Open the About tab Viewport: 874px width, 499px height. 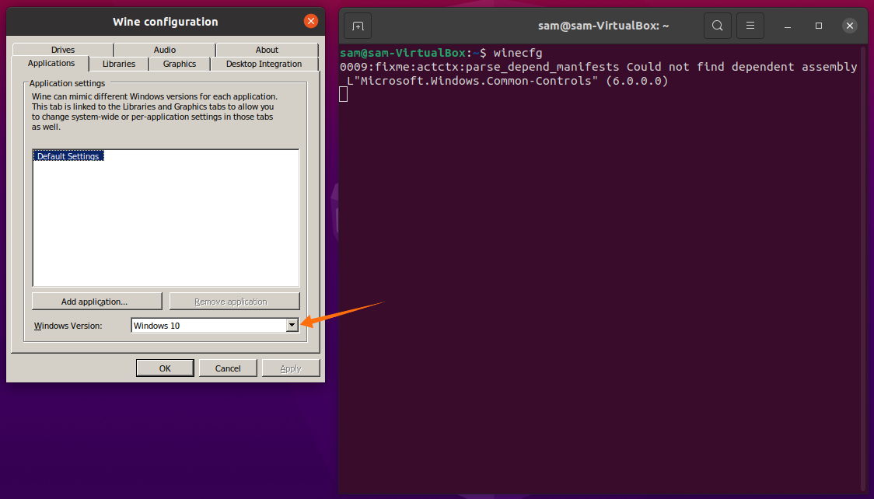(x=267, y=50)
